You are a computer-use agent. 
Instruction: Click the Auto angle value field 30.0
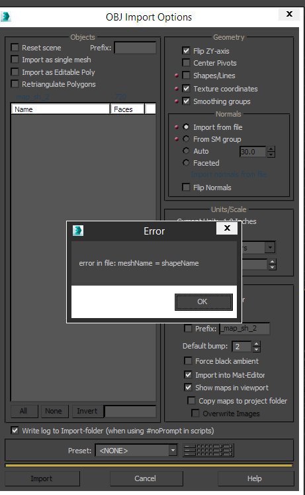(x=253, y=152)
